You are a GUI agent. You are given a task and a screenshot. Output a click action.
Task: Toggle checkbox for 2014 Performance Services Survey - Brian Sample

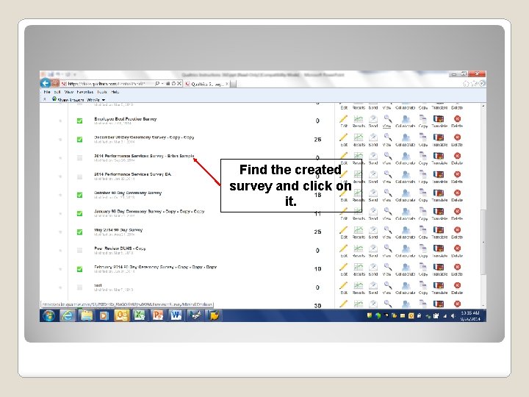point(79,158)
